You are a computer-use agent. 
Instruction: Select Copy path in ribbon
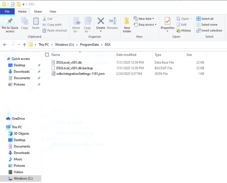click(52, 25)
